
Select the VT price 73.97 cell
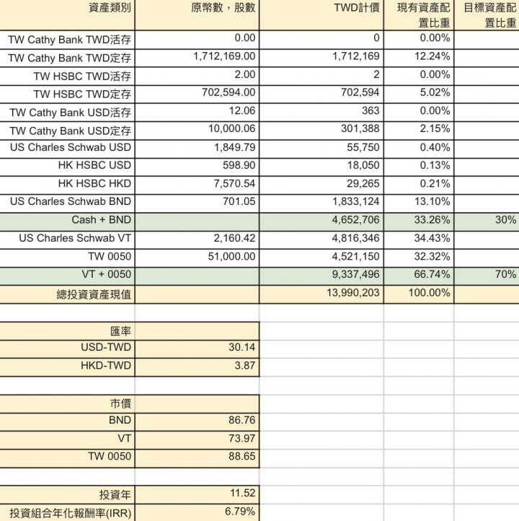click(197, 440)
